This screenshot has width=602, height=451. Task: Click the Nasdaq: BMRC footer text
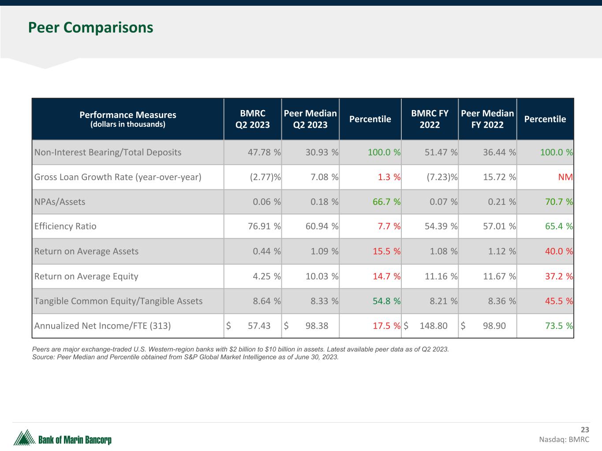click(x=564, y=440)
